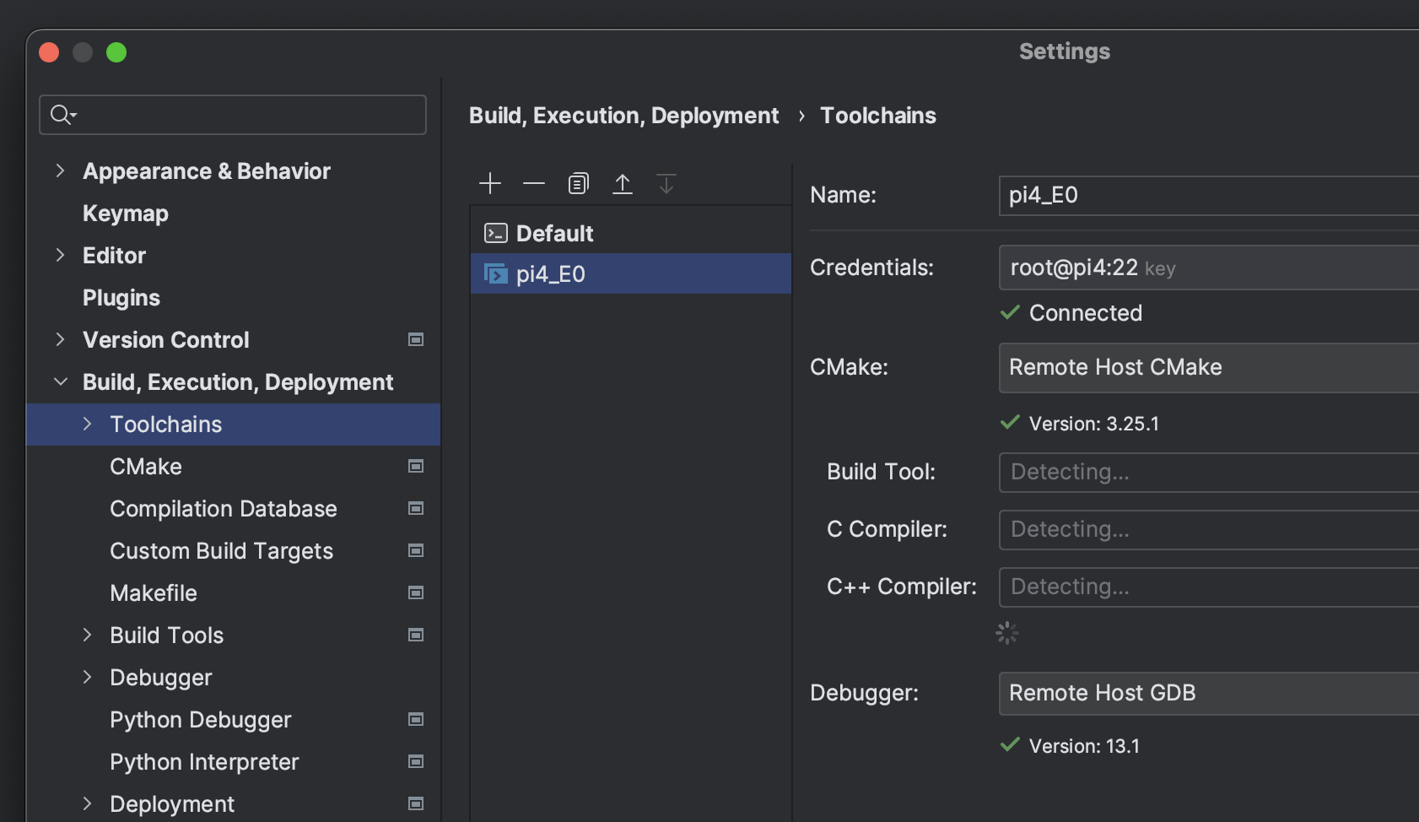The image size is (1419, 822).
Task: Open Python Interpreter settings
Action: tap(204, 762)
